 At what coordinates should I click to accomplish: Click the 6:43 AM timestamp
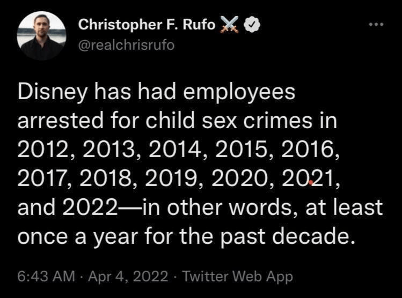[x=46, y=277]
